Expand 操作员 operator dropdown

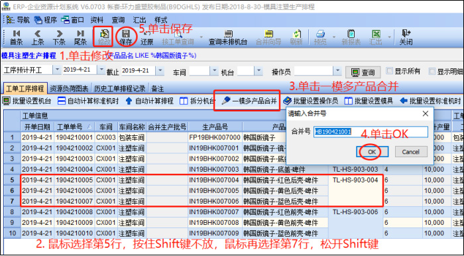pyautogui.click(x=337, y=71)
